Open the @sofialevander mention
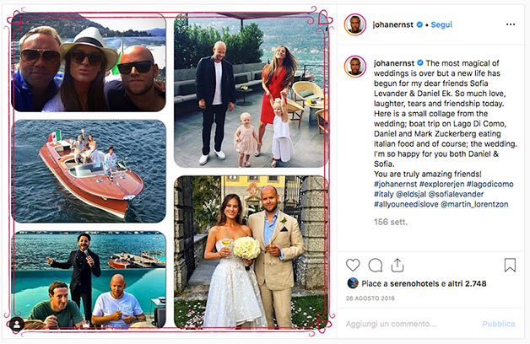The height and width of the screenshot is (344, 530). click(456, 194)
